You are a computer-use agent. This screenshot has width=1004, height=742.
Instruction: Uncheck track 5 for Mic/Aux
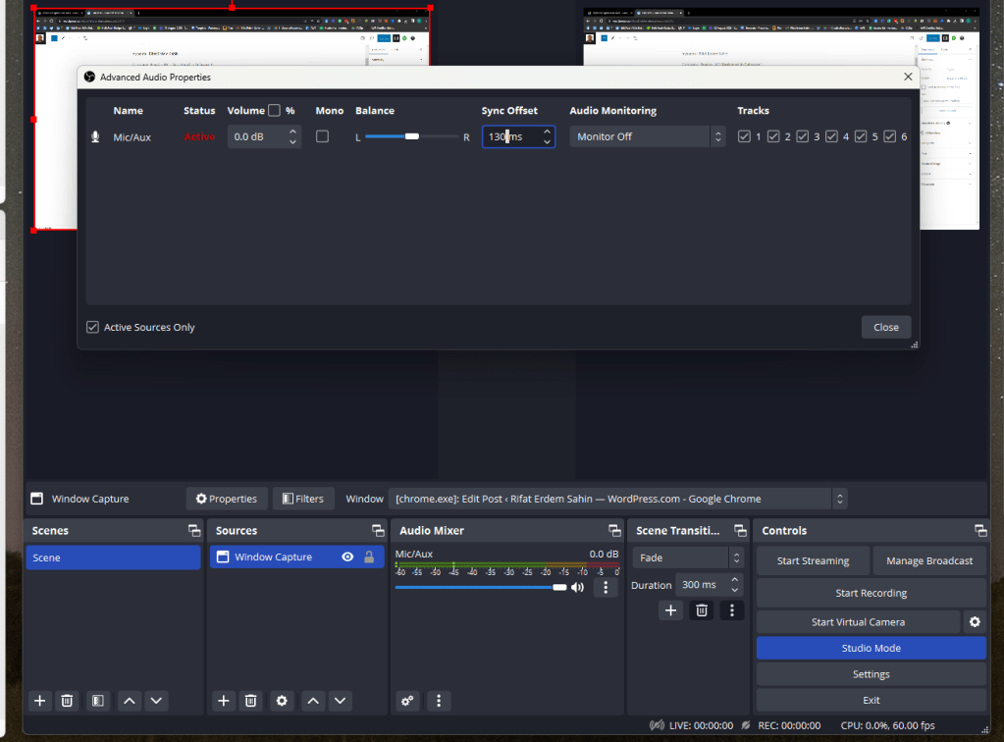[x=861, y=136]
